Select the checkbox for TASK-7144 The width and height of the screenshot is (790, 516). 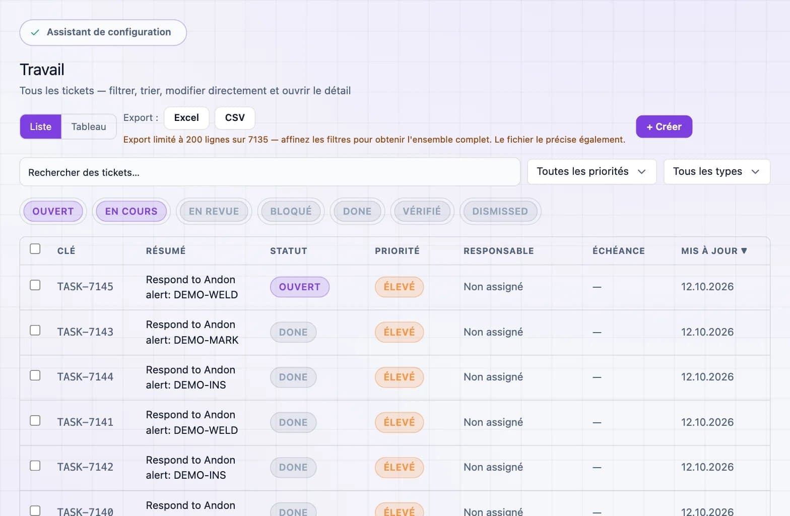(35, 375)
